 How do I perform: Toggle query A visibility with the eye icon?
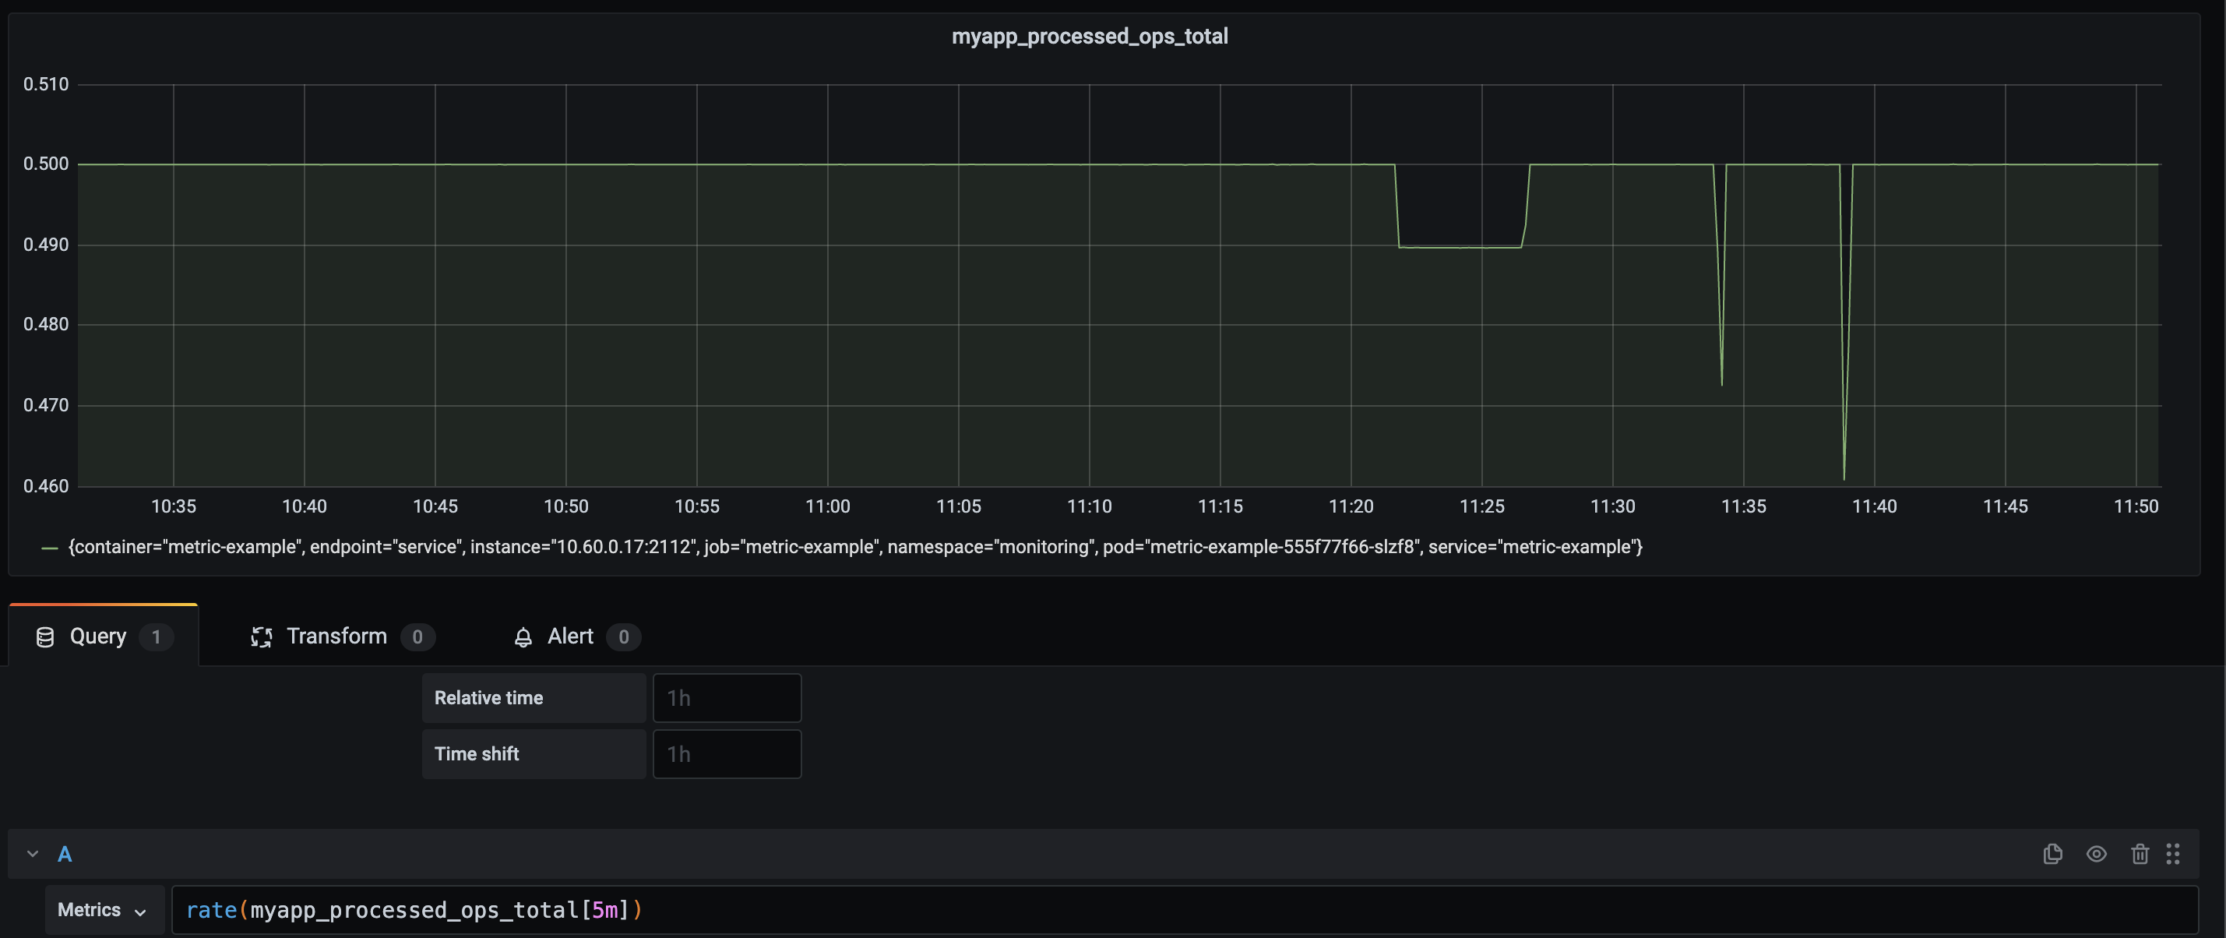coord(2095,854)
